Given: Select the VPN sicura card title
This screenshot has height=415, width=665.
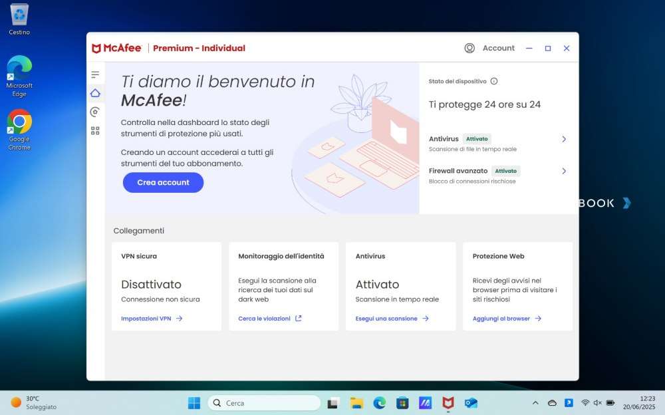Looking at the screenshot, I should (139, 256).
